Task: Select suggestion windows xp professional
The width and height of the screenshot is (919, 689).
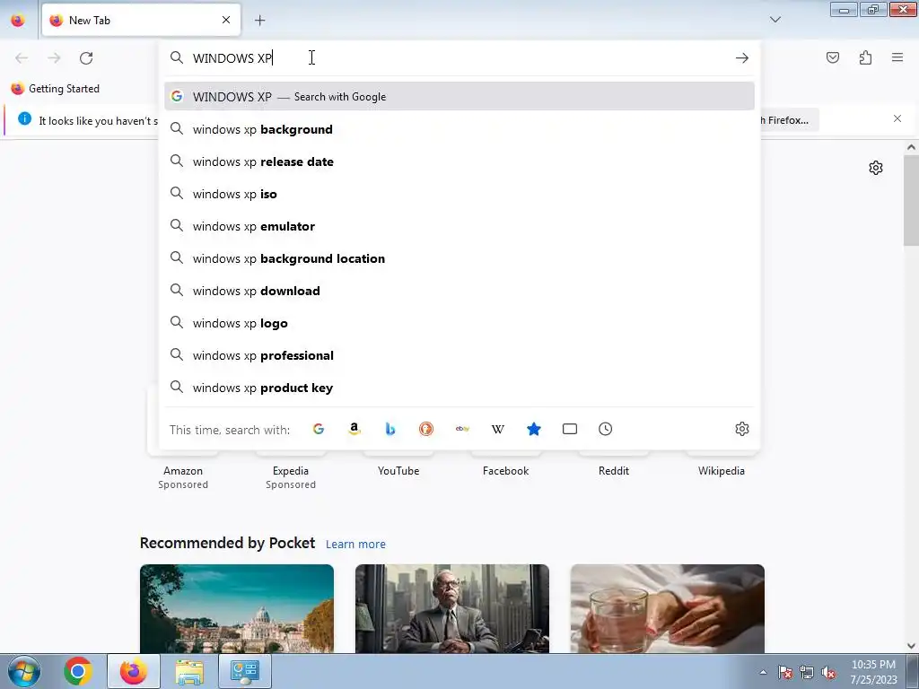Action: pos(459,354)
